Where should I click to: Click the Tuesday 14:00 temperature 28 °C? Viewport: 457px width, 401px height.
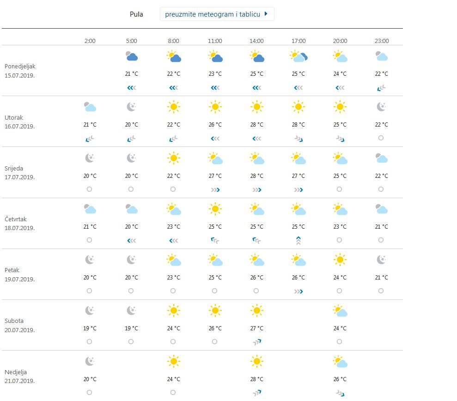click(x=257, y=125)
